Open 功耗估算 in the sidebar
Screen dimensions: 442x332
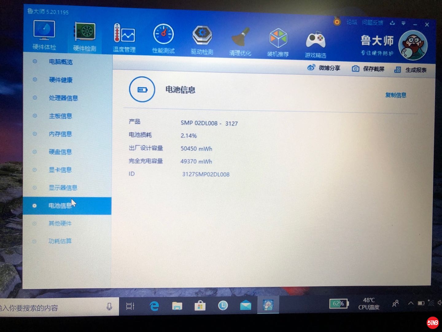click(60, 241)
